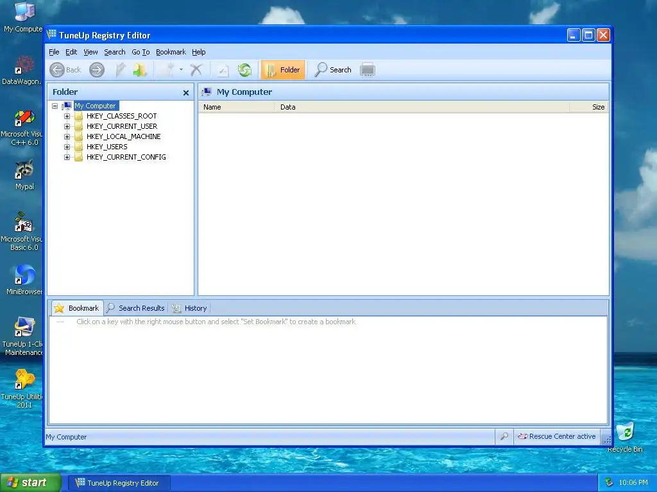Viewport: 657px width, 492px height.
Task: Open TuneUp 1-Click Maintenance shortcut
Action: click(x=22, y=337)
